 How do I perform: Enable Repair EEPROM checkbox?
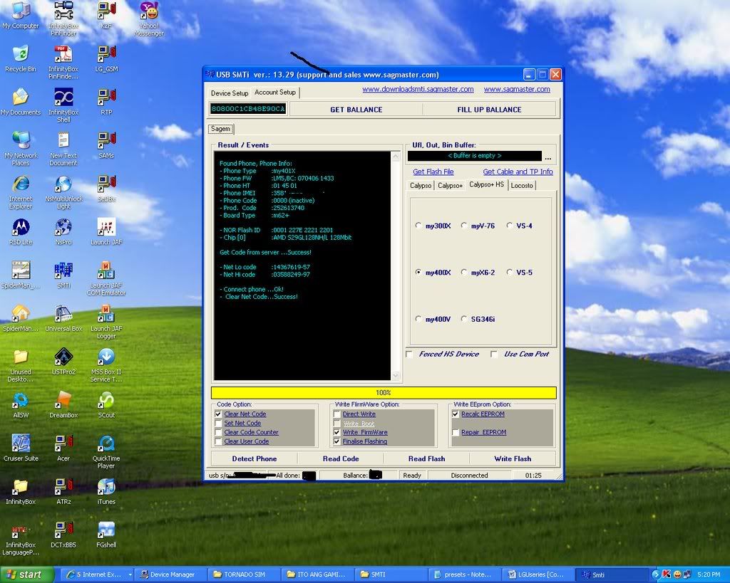[456, 432]
